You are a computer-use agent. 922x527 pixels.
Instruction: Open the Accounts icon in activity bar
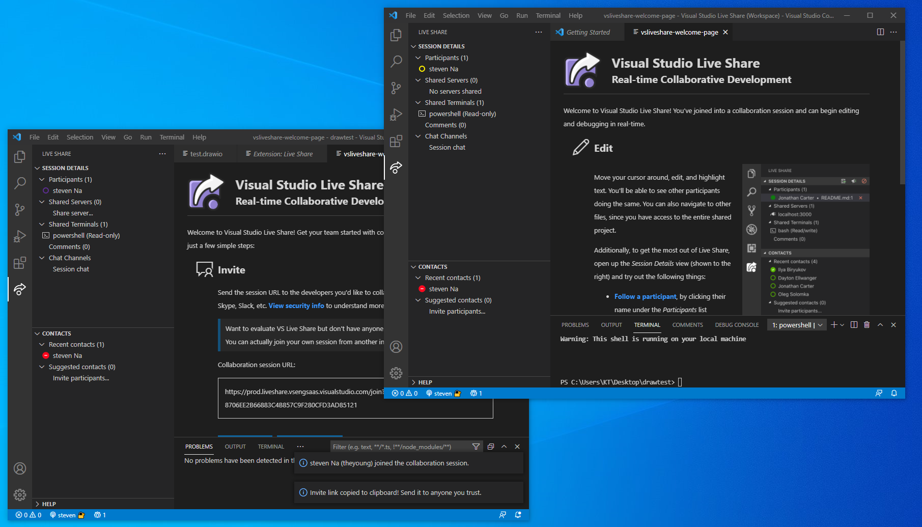point(396,347)
